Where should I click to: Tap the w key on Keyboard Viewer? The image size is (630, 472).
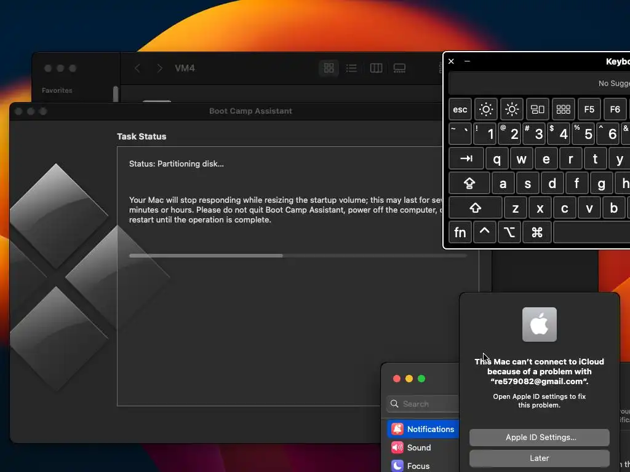(522, 159)
